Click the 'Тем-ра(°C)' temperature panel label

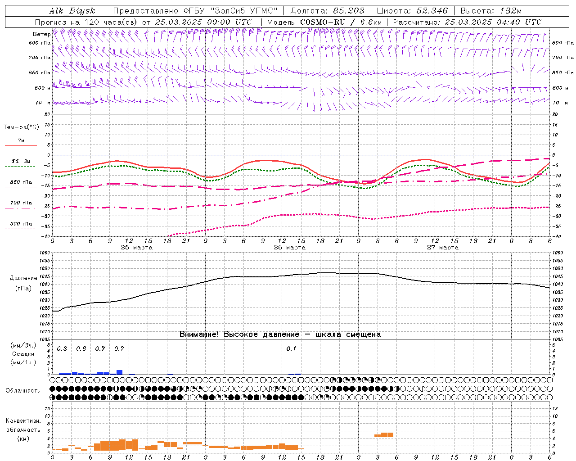pyautogui.click(x=21, y=127)
